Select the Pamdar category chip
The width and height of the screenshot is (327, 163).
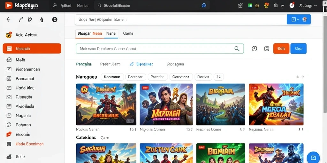(x=158, y=77)
